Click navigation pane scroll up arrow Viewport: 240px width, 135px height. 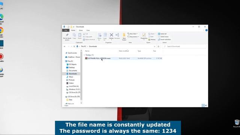tap(81, 51)
